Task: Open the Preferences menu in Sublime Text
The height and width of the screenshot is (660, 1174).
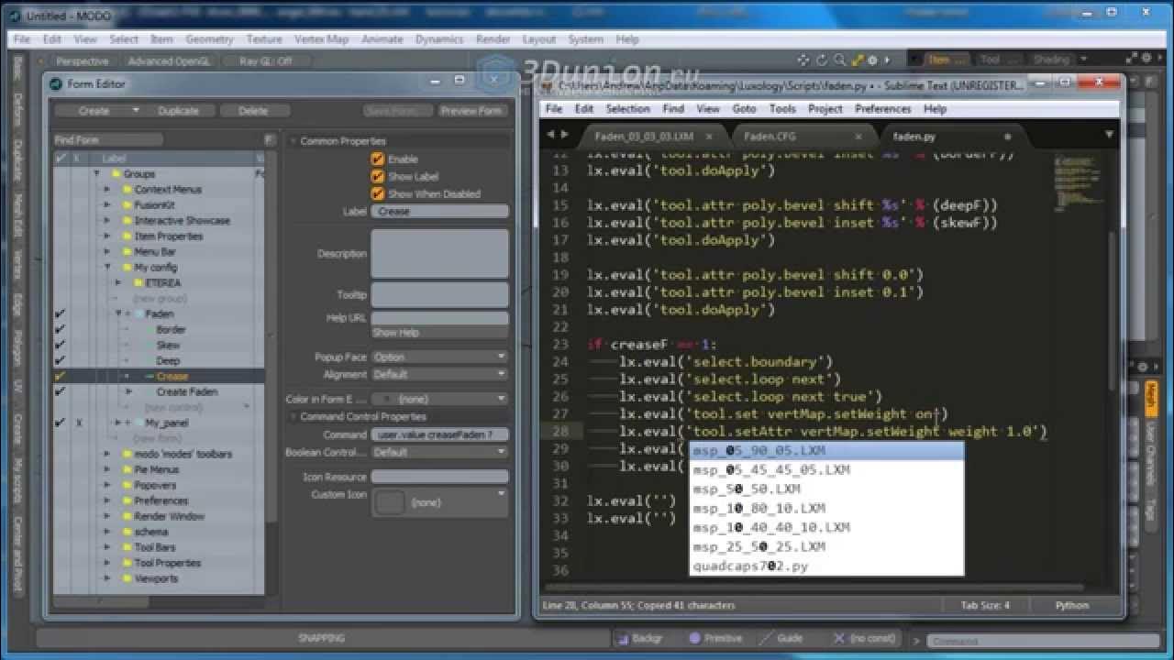Action: point(882,108)
